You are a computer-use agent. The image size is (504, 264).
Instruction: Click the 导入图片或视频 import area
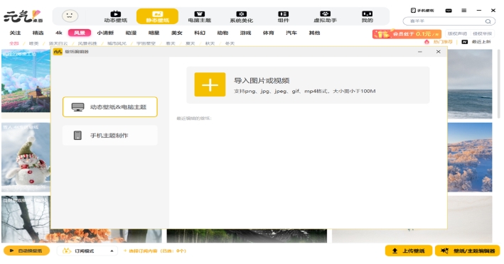pos(308,85)
